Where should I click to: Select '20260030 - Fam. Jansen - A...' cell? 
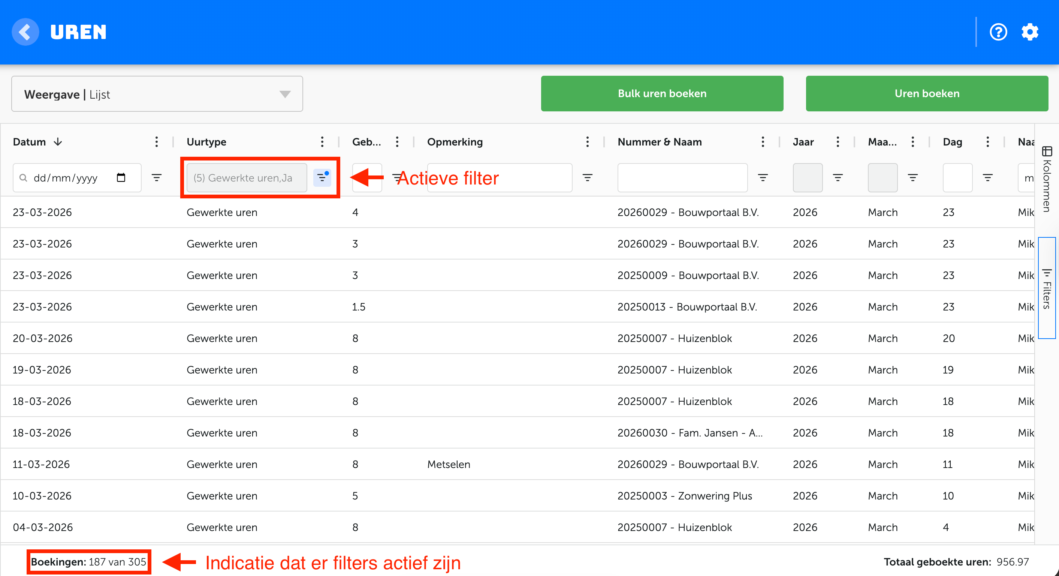pyautogui.click(x=690, y=432)
